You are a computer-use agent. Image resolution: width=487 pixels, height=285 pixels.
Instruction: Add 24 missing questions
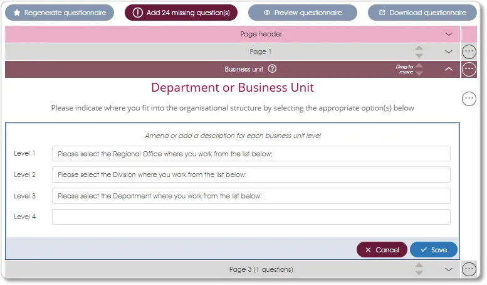181,13
